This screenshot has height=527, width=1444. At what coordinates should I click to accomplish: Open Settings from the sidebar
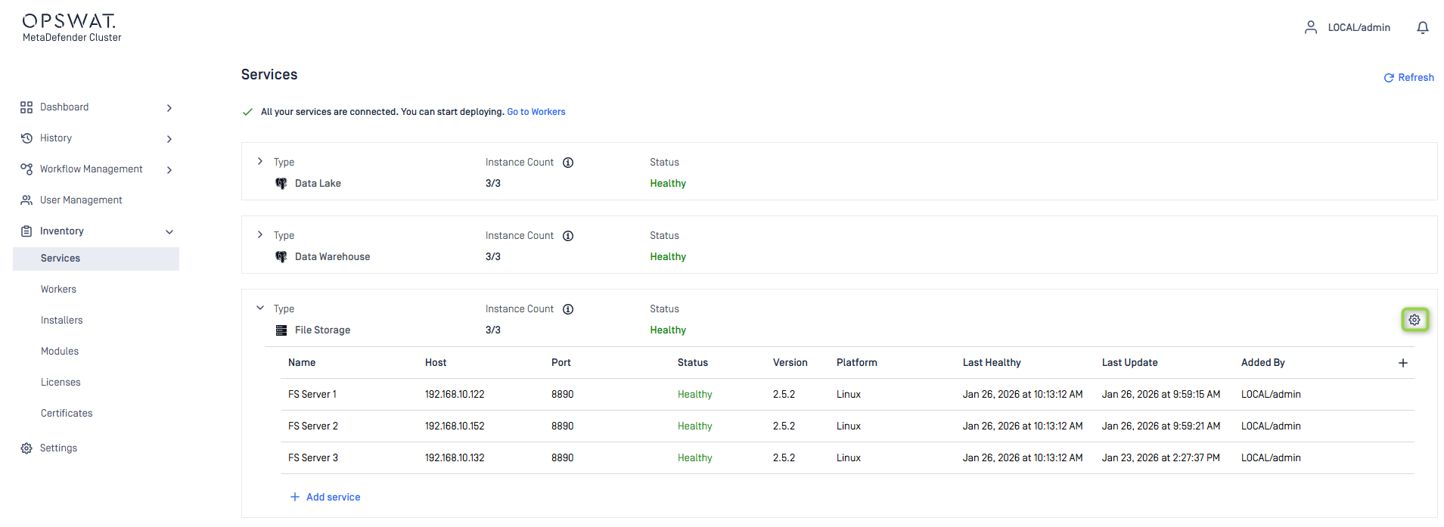pyautogui.click(x=58, y=448)
